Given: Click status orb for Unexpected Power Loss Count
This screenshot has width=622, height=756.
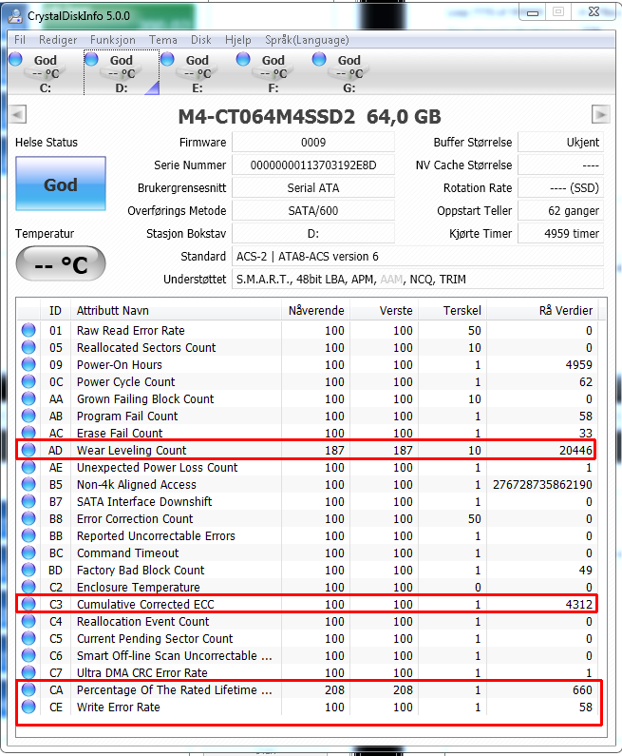Looking at the screenshot, I should coord(28,467).
